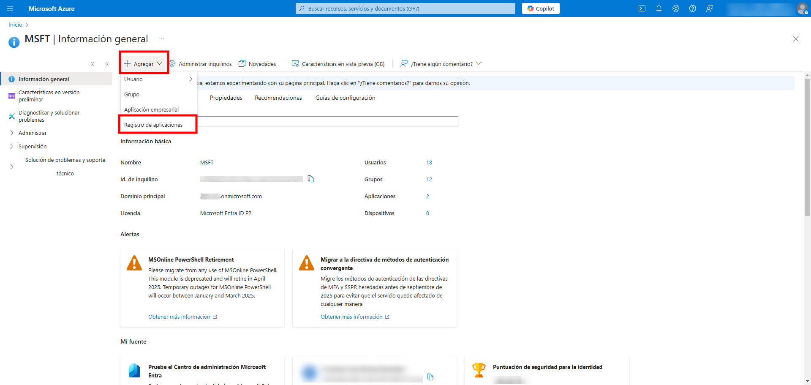Close the MSFT overview blade
The width and height of the screenshot is (811, 385).
click(796, 39)
